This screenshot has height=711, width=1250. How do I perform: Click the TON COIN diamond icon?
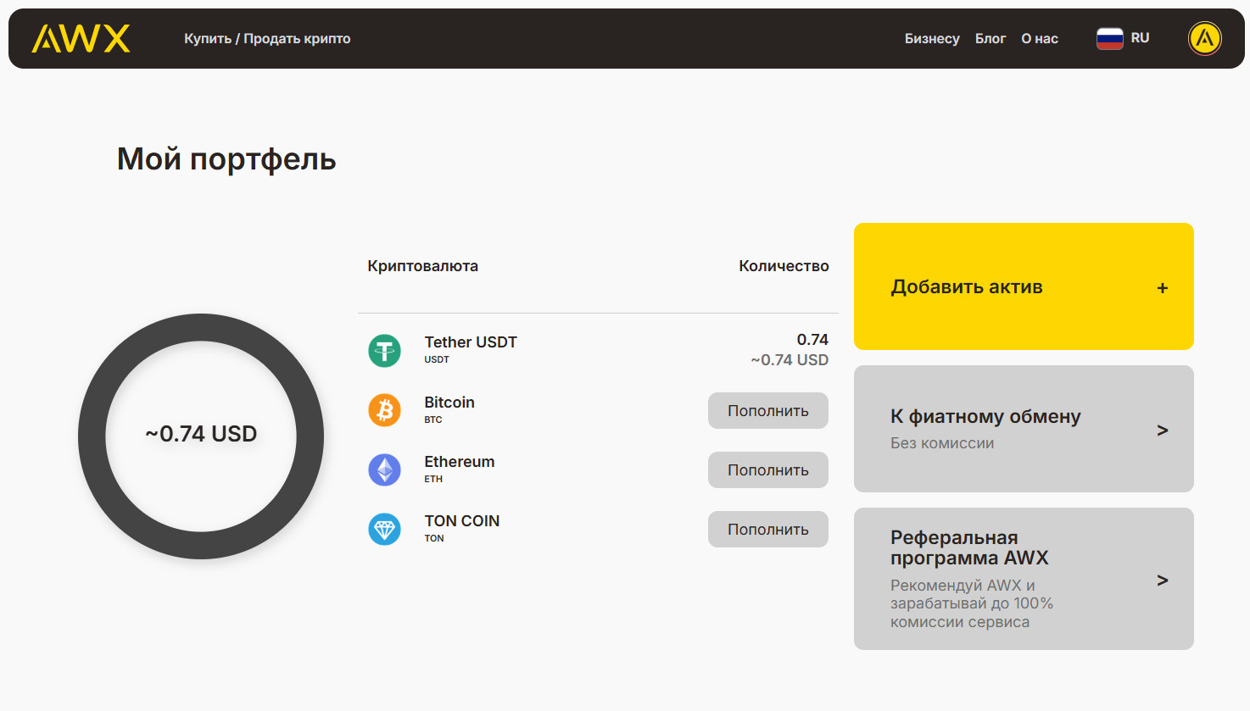tap(384, 529)
